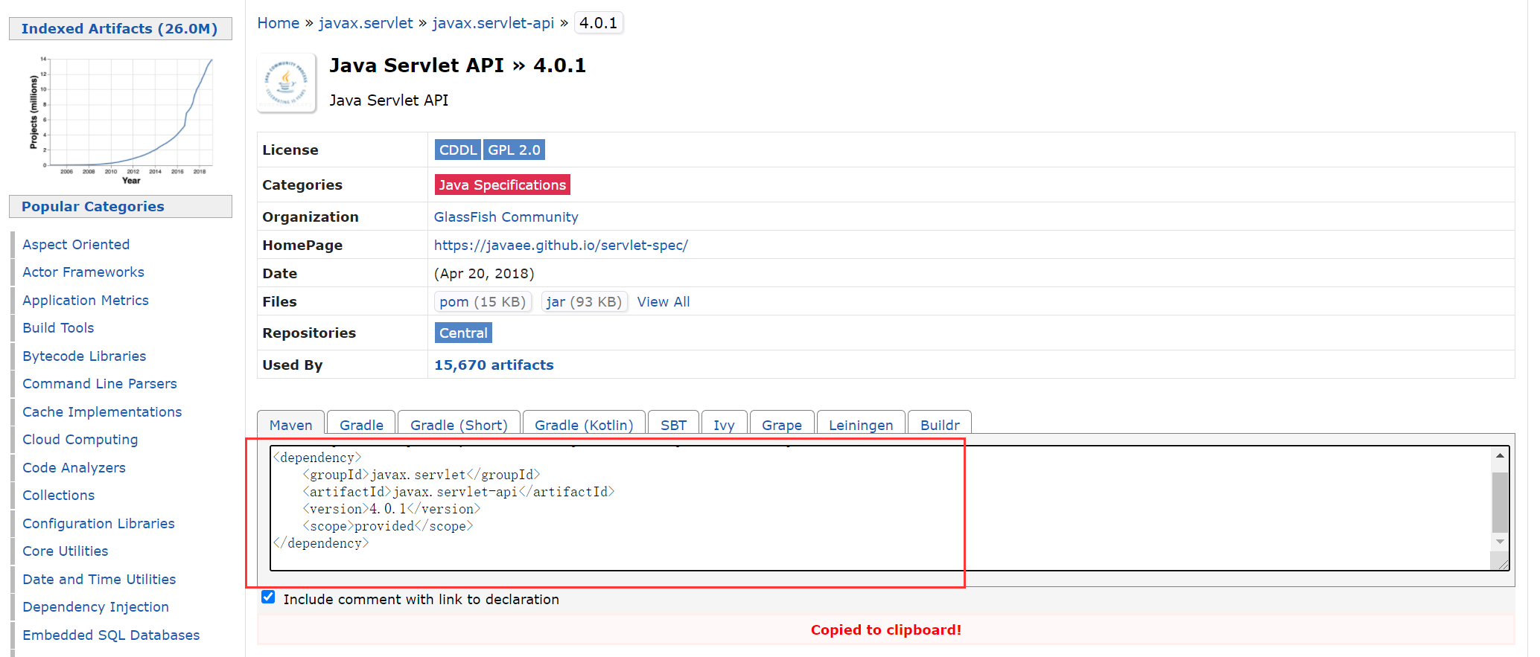The height and width of the screenshot is (657, 1540).
Task: Show the Leiningen tab
Action: [x=861, y=424]
